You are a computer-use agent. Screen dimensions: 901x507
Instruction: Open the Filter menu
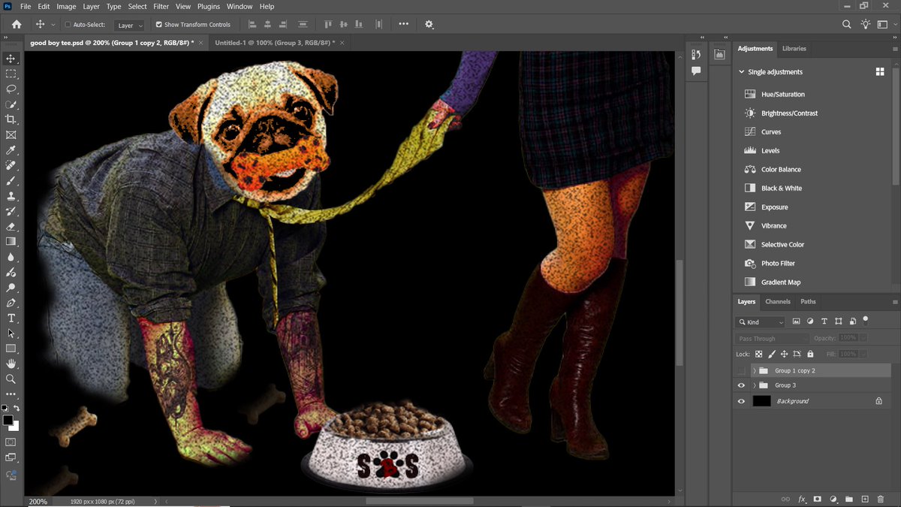tap(161, 6)
